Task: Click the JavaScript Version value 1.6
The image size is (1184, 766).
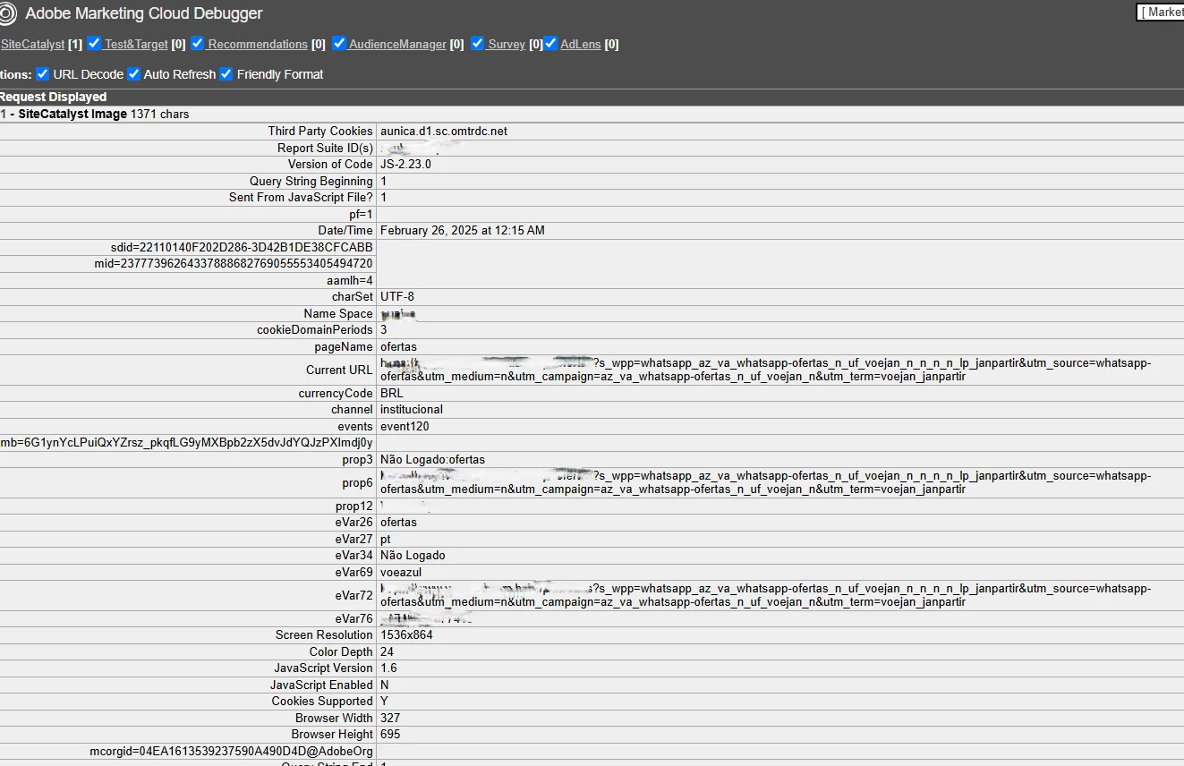Action: 388,668
